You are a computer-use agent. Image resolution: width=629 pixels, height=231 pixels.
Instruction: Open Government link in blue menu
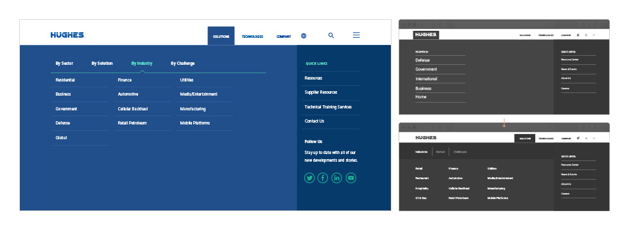(66, 108)
